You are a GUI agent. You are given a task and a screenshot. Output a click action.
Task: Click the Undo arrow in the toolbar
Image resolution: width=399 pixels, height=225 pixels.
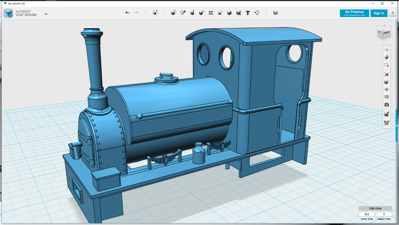[x=127, y=13]
